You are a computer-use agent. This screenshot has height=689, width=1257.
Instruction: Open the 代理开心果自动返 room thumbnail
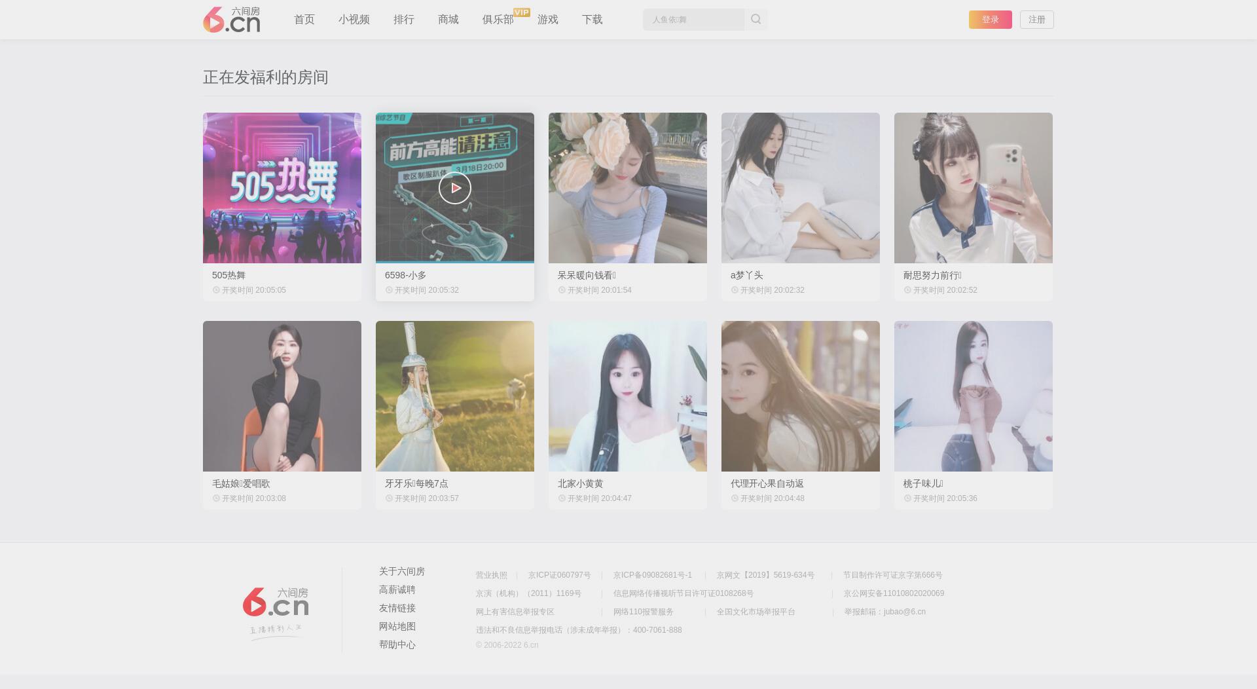pos(801,396)
